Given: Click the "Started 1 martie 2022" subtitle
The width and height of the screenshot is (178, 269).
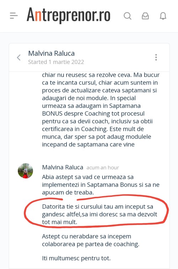Looking at the screenshot, I should pyautogui.click(x=56, y=62).
